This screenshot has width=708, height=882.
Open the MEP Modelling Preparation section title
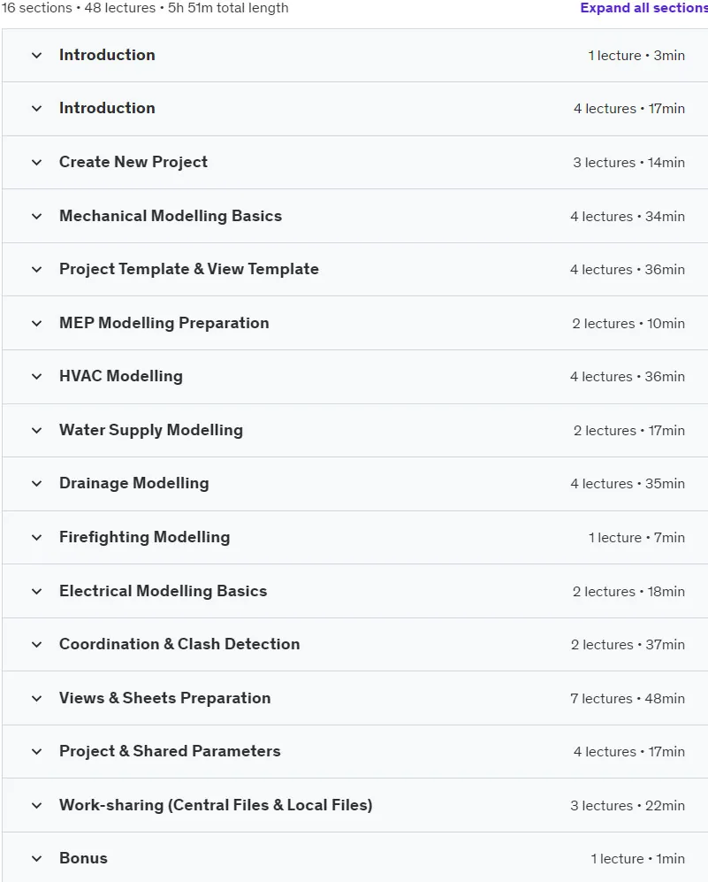click(x=164, y=324)
